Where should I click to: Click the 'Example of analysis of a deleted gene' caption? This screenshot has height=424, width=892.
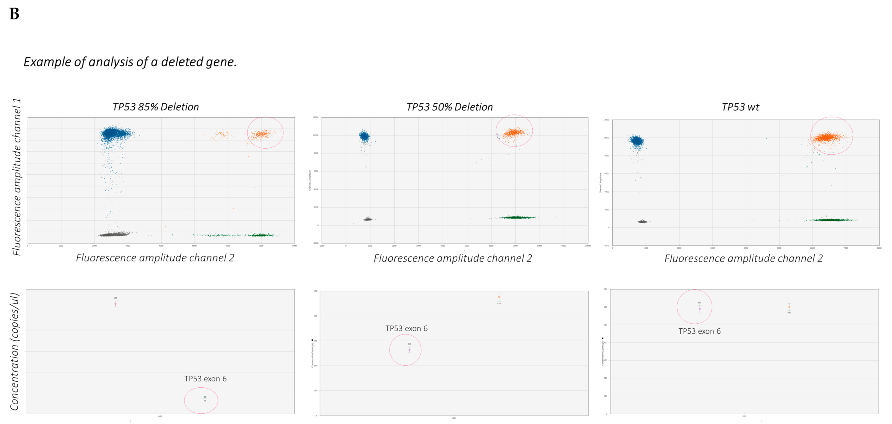pyautogui.click(x=130, y=62)
